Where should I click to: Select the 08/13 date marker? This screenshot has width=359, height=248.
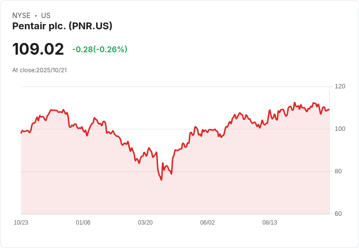coord(270,223)
